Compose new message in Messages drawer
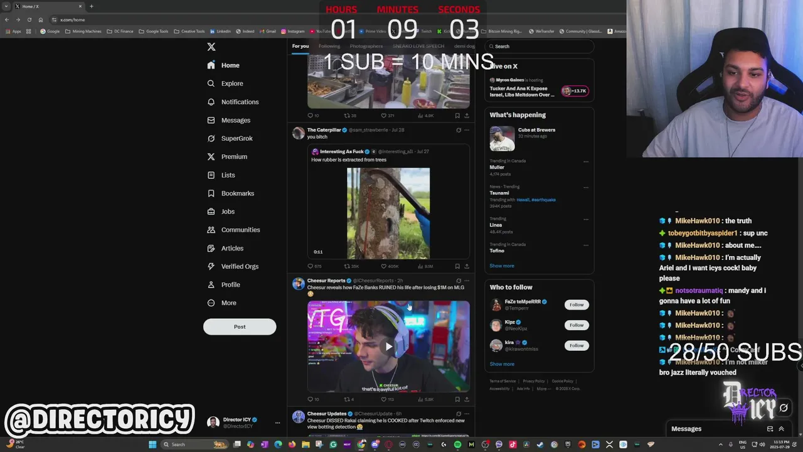Screen dimensions: 803x452 [770, 429]
